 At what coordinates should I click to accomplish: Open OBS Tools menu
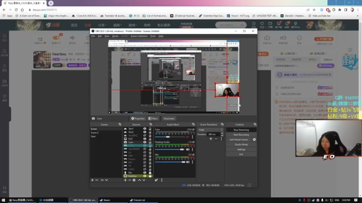pyautogui.click(x=153, y=36)
